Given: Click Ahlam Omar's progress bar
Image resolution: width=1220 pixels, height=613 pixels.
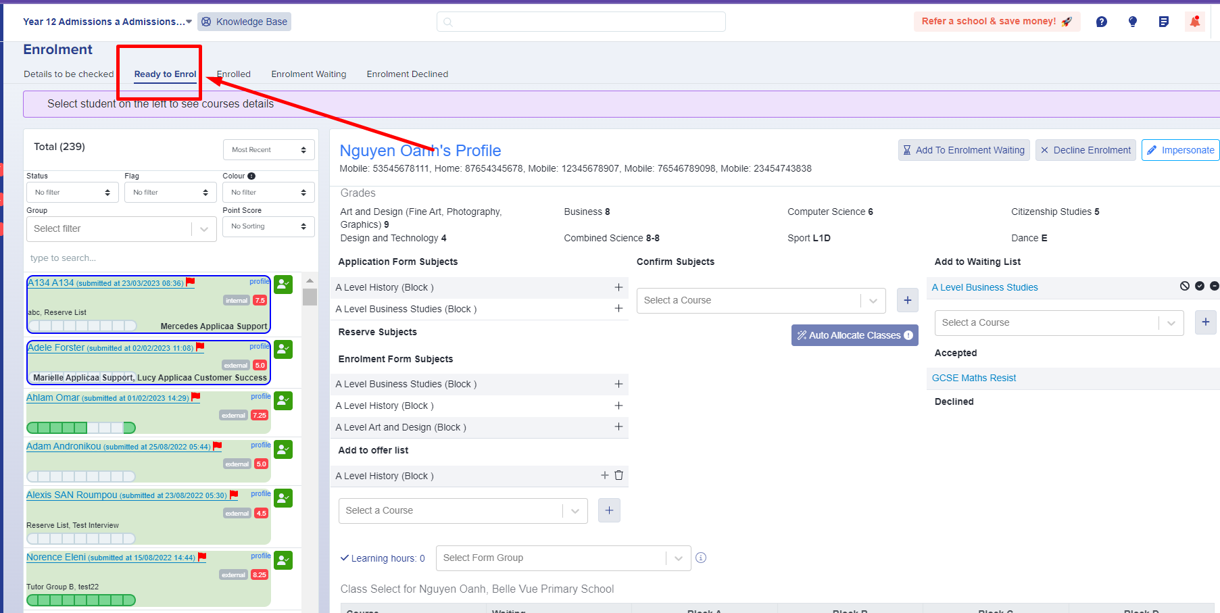Looking at the screenshot, I should pos(81,428).
